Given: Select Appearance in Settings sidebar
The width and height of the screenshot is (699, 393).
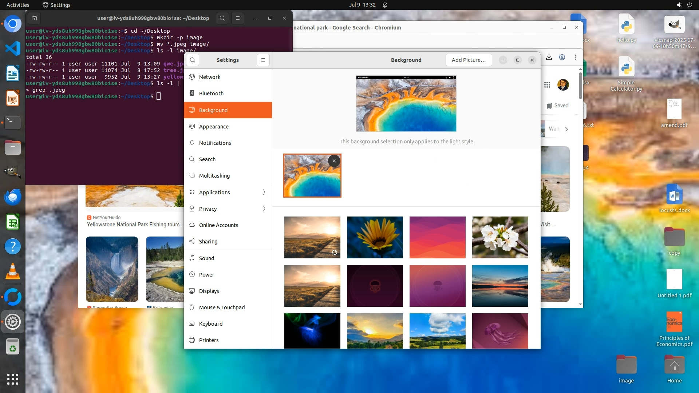Looking at the screenshot, I should pos(214,126).
